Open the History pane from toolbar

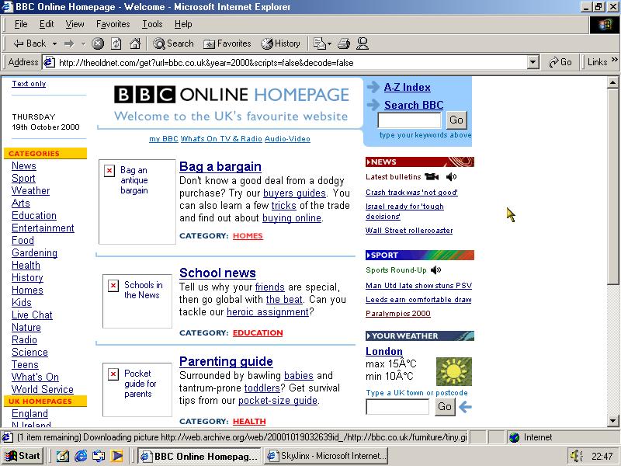[x=280, y=43]
